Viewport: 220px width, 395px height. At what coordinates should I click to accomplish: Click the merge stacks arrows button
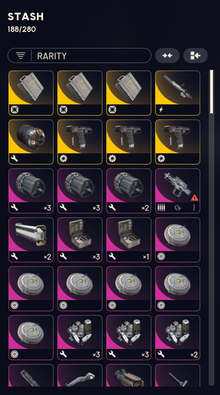click(167, 55)
